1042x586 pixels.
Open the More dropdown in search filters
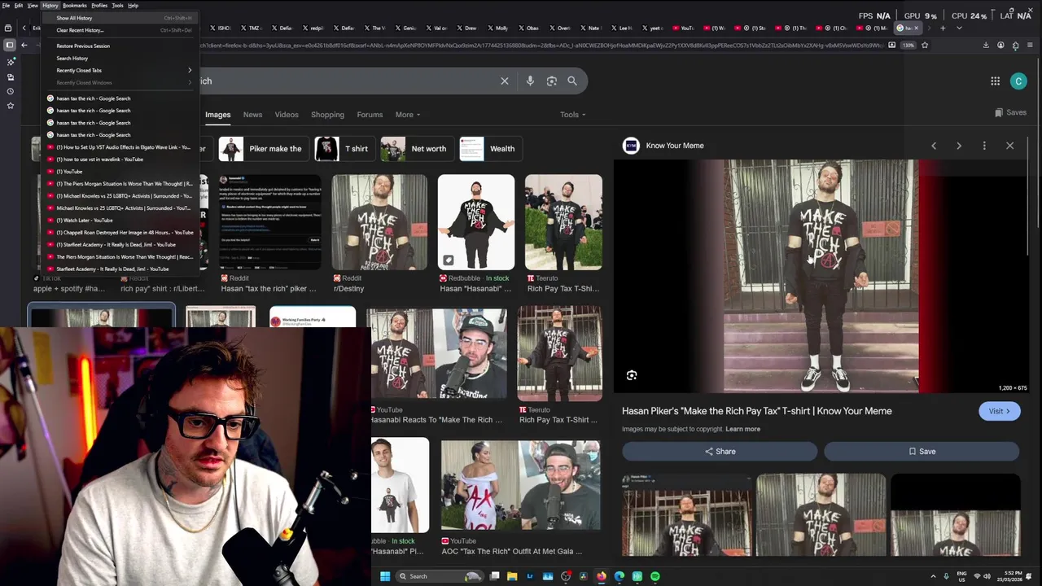(408, 115)
